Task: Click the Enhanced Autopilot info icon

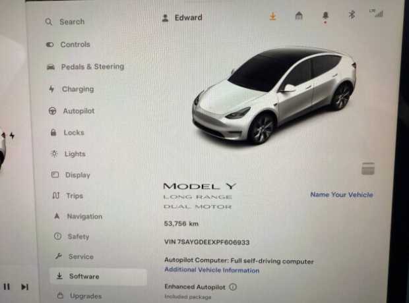Action: 233,287
